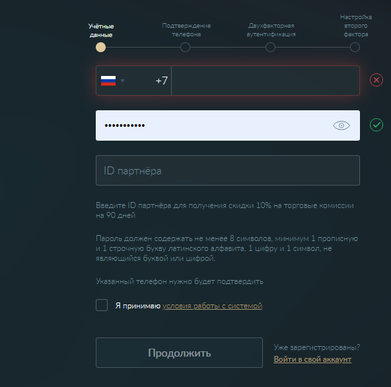
Task: Open the условия работы с системой link
Action: [212, 306]
